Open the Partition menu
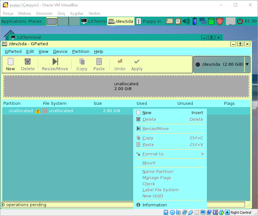This screenshot has width=258, height=216. [x=81, y=52]
